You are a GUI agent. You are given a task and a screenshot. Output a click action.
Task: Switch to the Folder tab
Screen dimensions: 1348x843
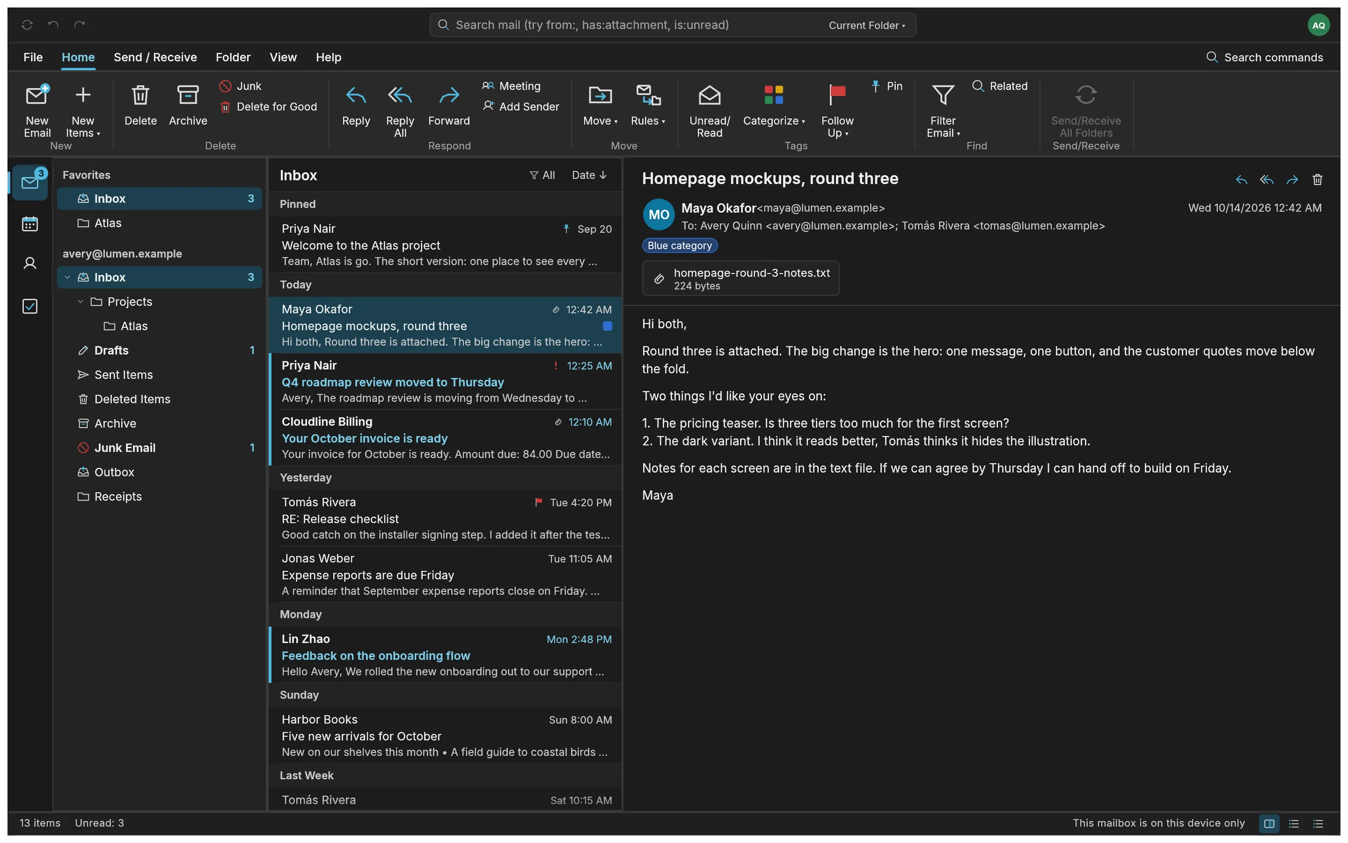pos(233,57)
